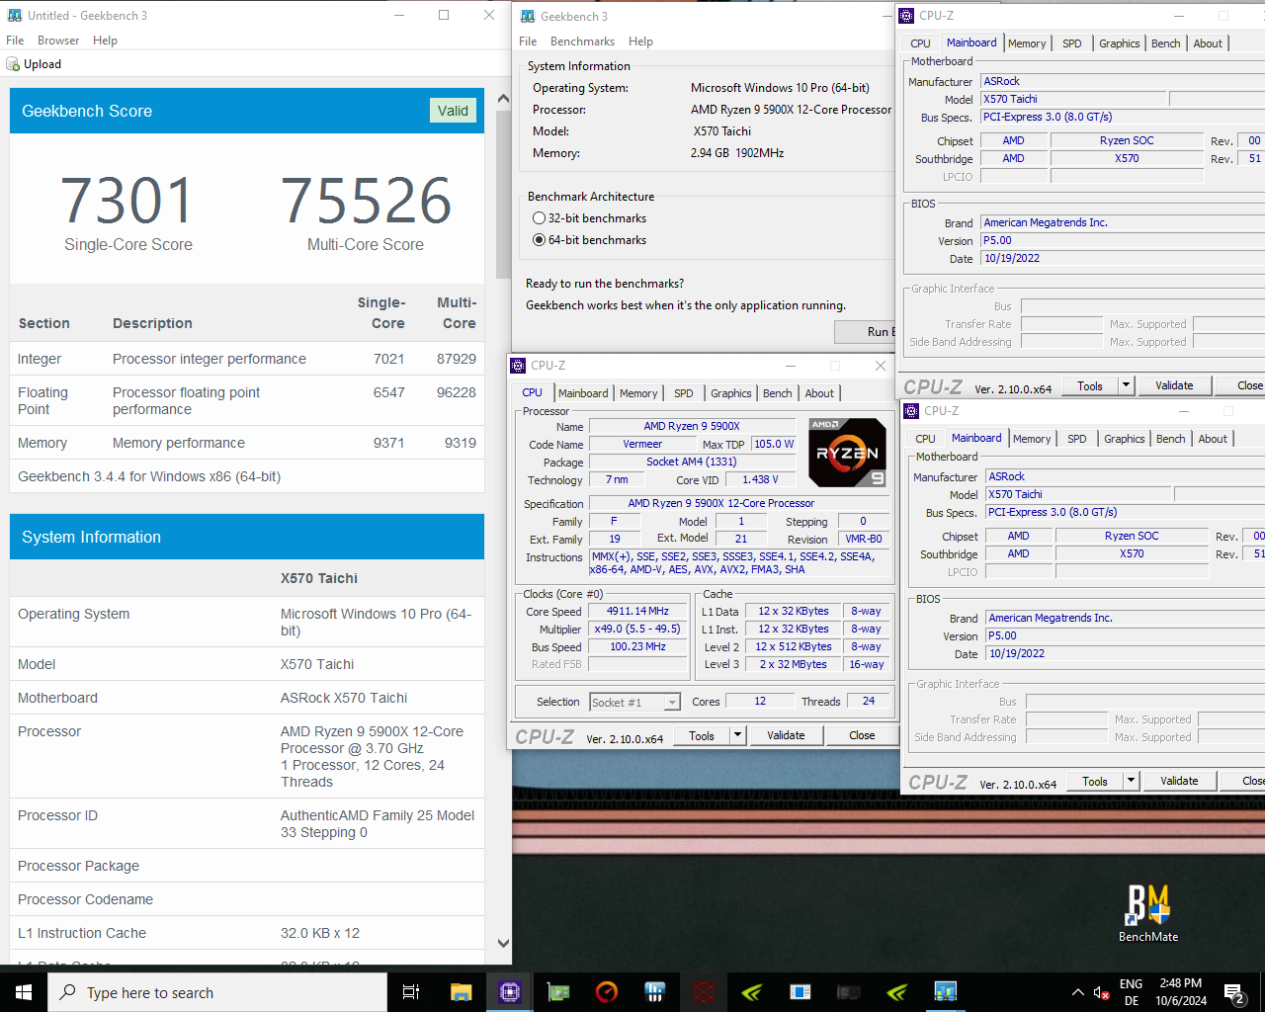Open the notification center icon
This screenshot has height=1012, width=1265.
(1234, 992)
